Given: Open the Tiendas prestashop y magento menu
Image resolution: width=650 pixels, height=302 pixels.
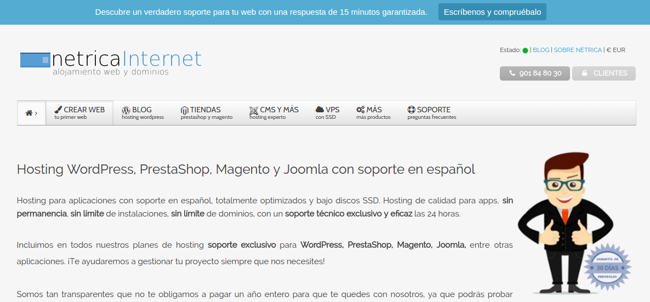Looking at the screenshot, I should click(x=206, y=113).
